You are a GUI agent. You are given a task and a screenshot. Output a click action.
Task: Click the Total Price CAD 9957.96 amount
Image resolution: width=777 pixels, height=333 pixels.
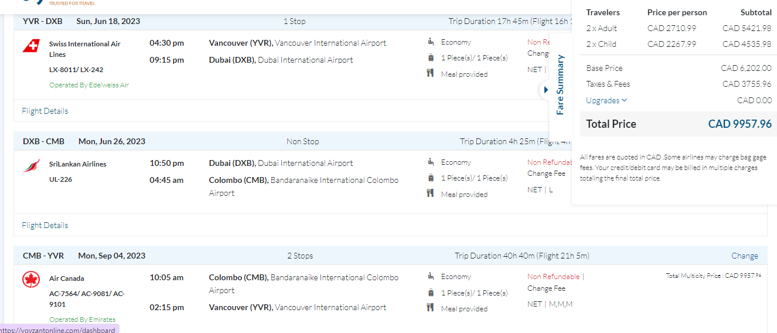(x=739, y=124)
